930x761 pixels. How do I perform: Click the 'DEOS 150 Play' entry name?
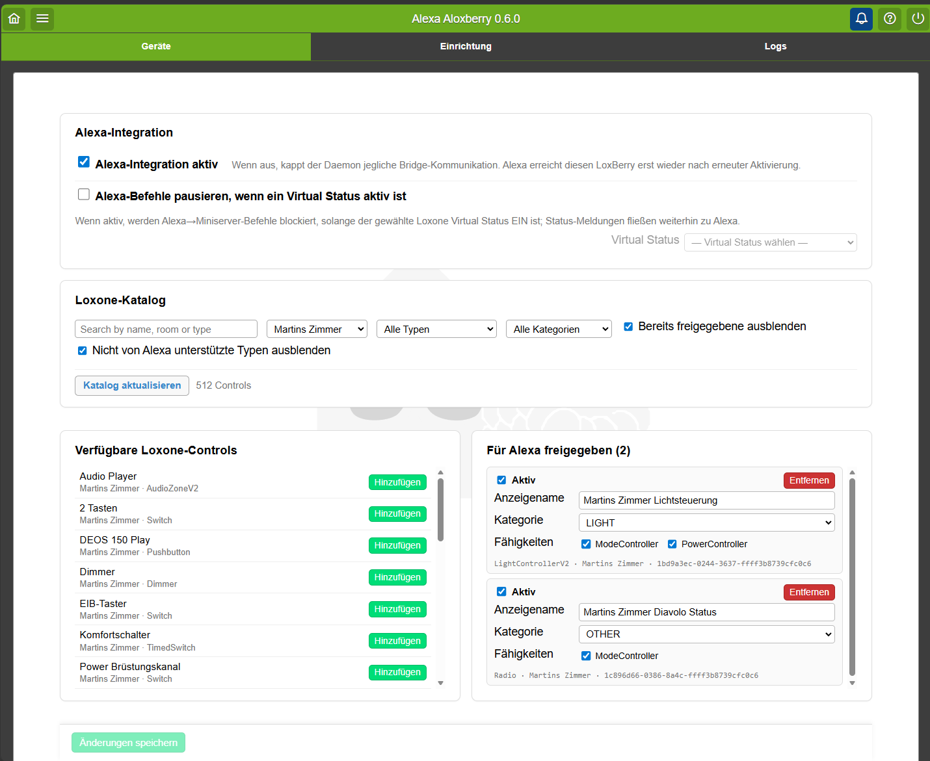114,540
